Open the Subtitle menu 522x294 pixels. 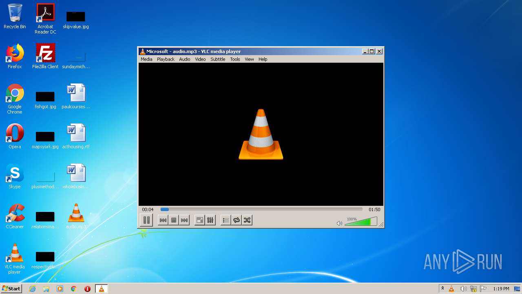click(218, 59)
